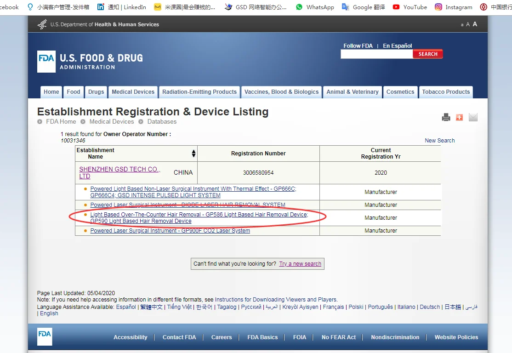Image resolution: width=512 pixels, height=353 pixels.
Task: Open Animal & Veterinary tab
Action: click(x=353, y=92)
